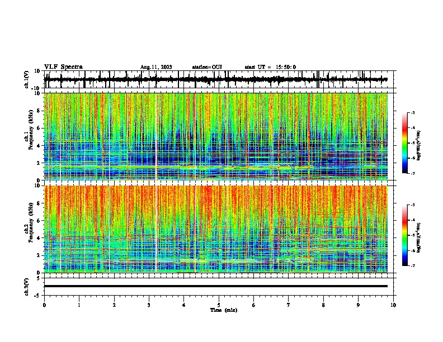Click time-axis tick label "7"
Image resolution: width=443 pixels, height=342 pixels.
[289, 305]
